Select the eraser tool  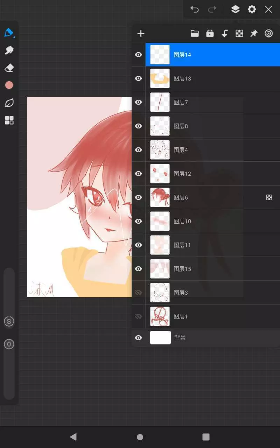coord(9,68)
